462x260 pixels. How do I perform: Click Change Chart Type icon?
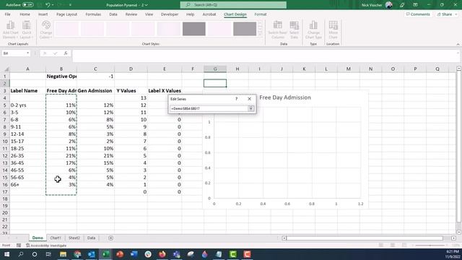click(x=313, y=30)
